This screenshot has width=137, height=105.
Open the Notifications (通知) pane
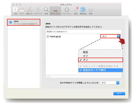coord(76,11)
